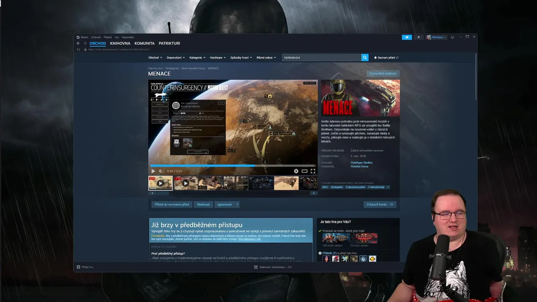The image size is (537, 302).
Task: Click the Sledovat button
Action: (x=203, y=204)
